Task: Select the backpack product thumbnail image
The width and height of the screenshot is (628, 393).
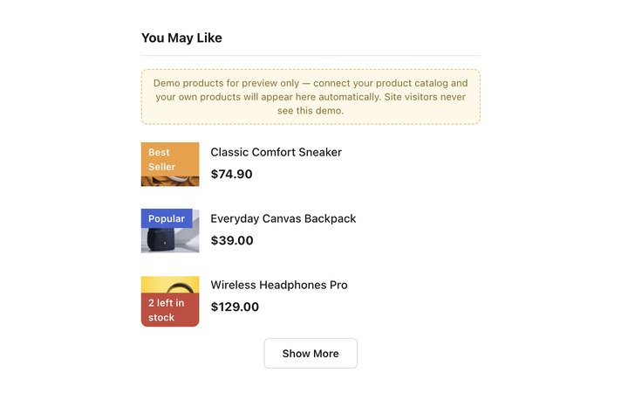Action: [170, 231]
